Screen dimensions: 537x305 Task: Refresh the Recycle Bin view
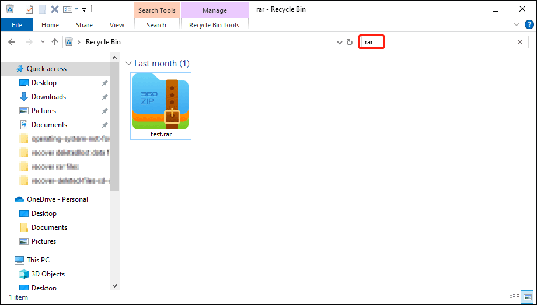pos(350,42)
